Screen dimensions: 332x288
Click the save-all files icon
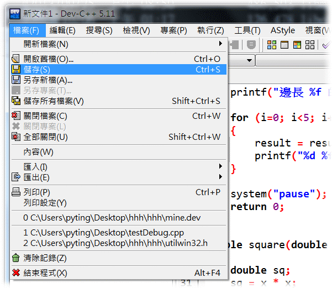16,101
